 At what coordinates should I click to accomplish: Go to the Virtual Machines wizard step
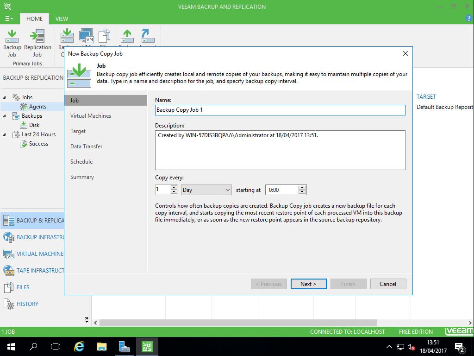click(x=91, y=116)
